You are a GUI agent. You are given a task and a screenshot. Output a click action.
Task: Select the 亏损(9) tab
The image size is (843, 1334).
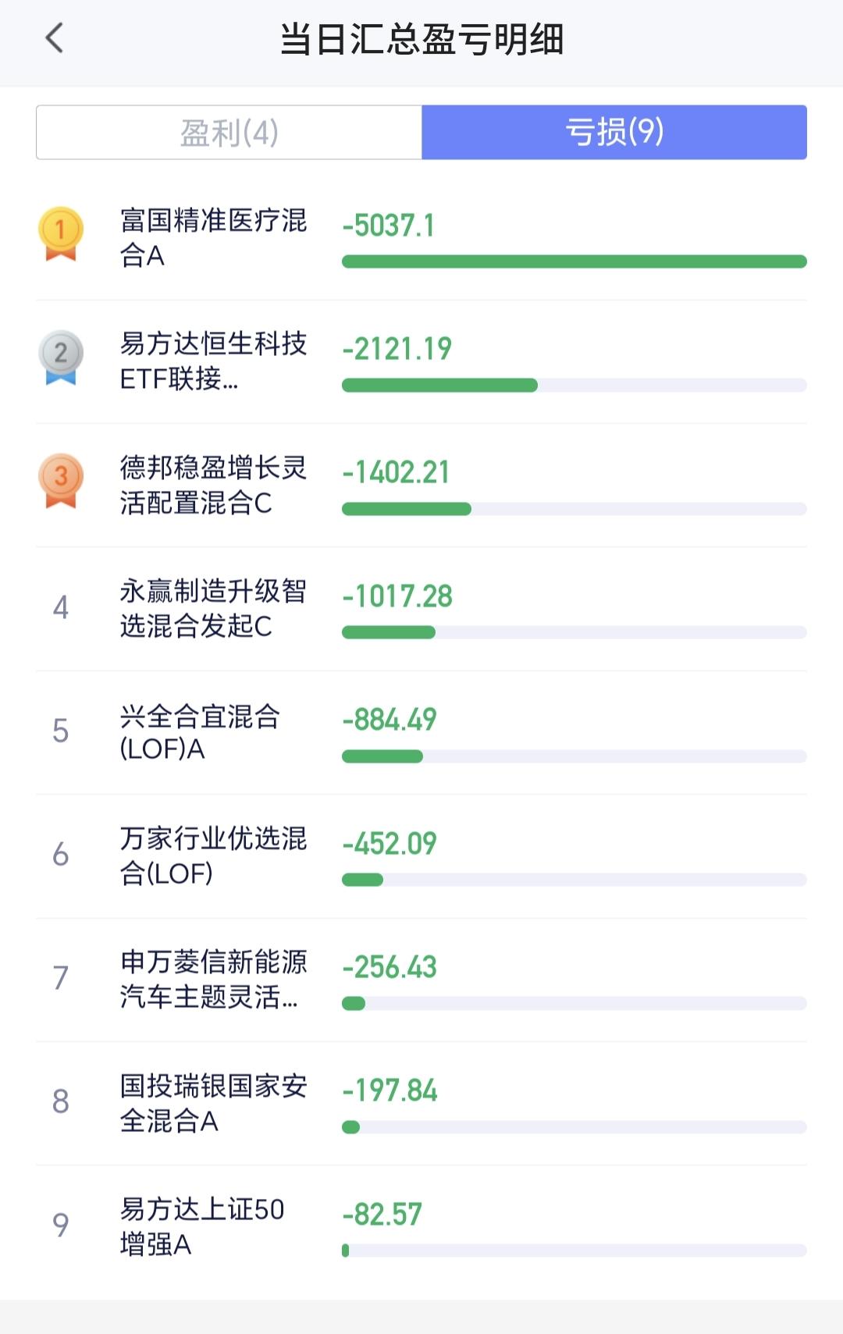tap(614, 133)
